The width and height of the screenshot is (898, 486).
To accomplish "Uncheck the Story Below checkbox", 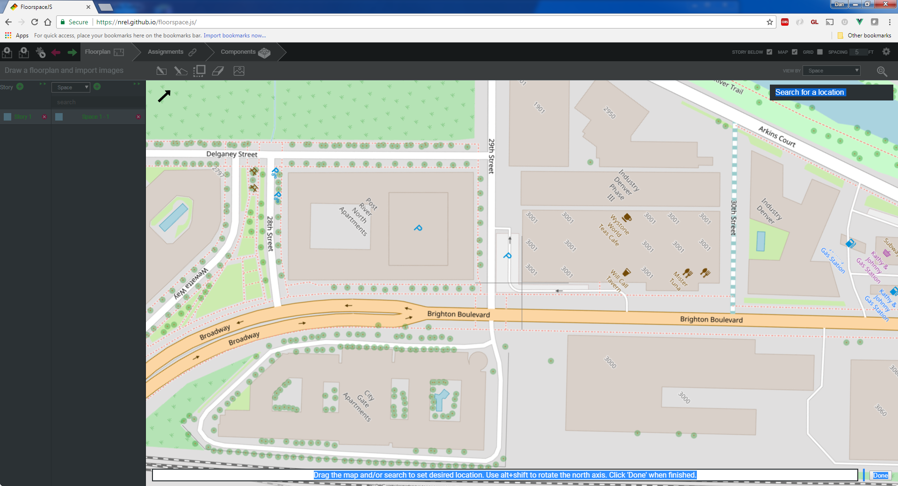I will tap(769, 52).
